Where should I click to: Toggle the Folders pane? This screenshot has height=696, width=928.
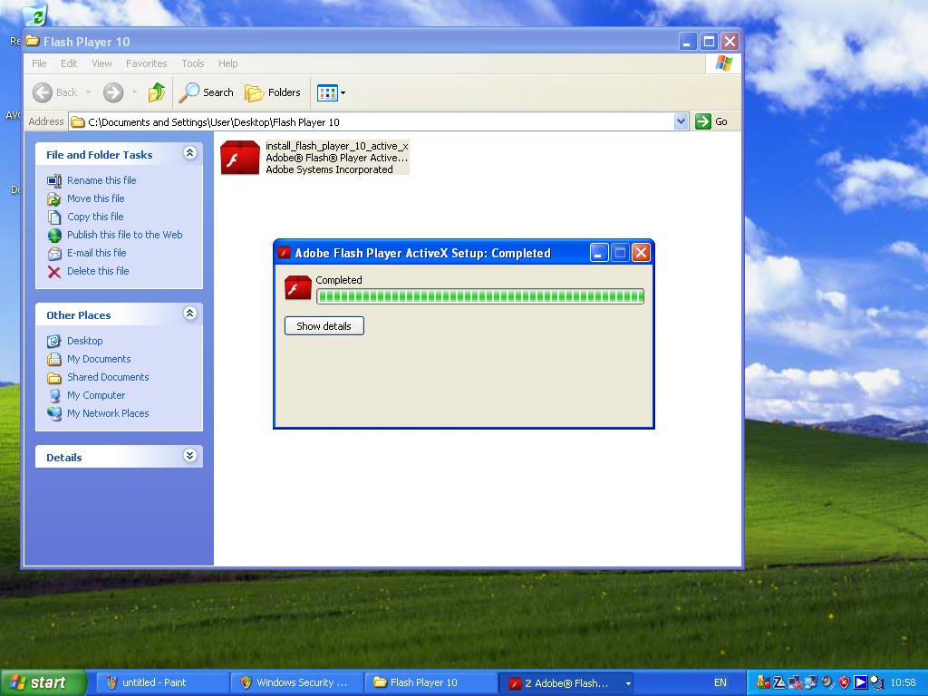tap(273, 92)
